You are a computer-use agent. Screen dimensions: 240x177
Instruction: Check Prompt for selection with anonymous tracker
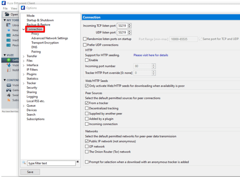point(87,162)
